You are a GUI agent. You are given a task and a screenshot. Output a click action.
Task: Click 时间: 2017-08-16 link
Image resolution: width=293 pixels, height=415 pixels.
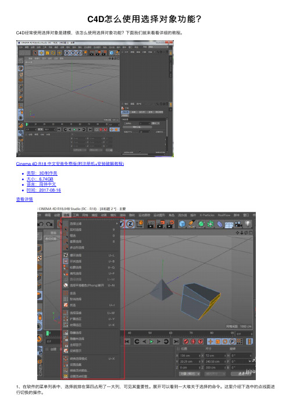click(x=44, y=190)
